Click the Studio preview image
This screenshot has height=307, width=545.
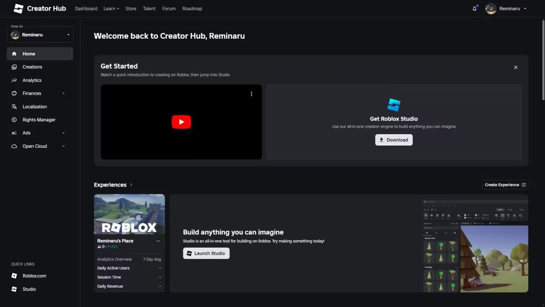[x=475, y=245]
